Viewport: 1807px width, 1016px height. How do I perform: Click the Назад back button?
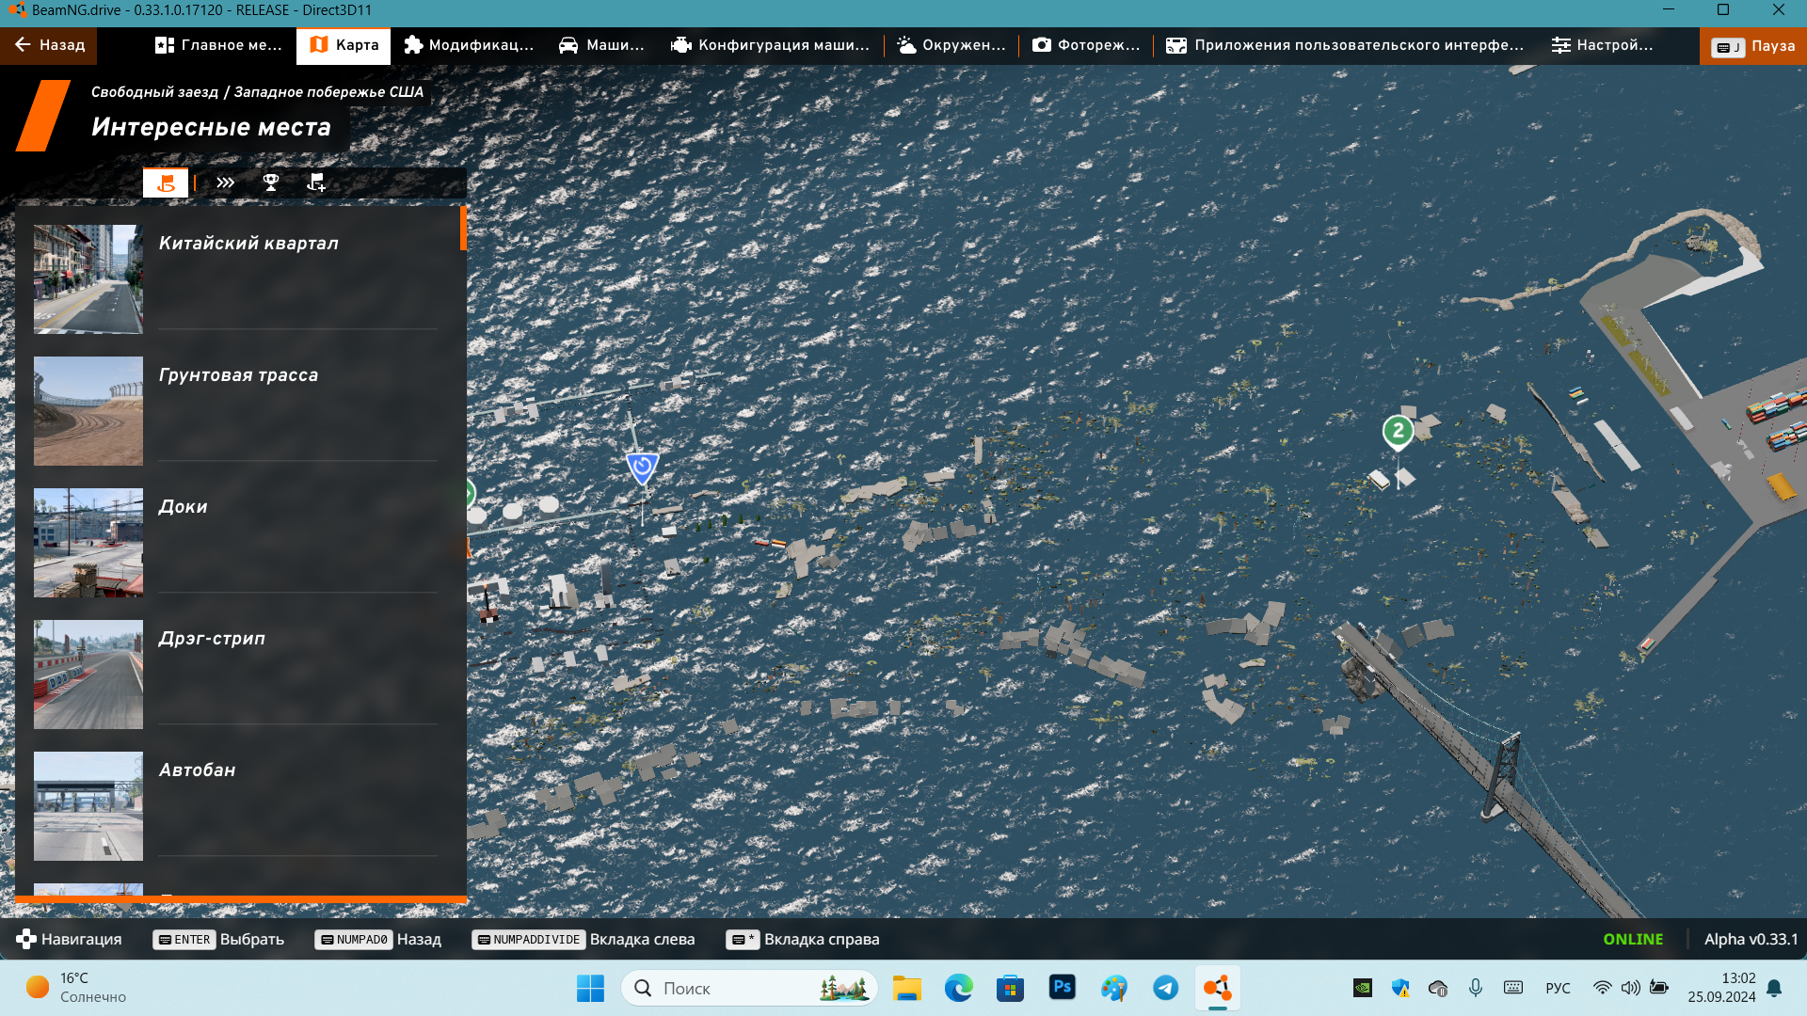[49, 45]
